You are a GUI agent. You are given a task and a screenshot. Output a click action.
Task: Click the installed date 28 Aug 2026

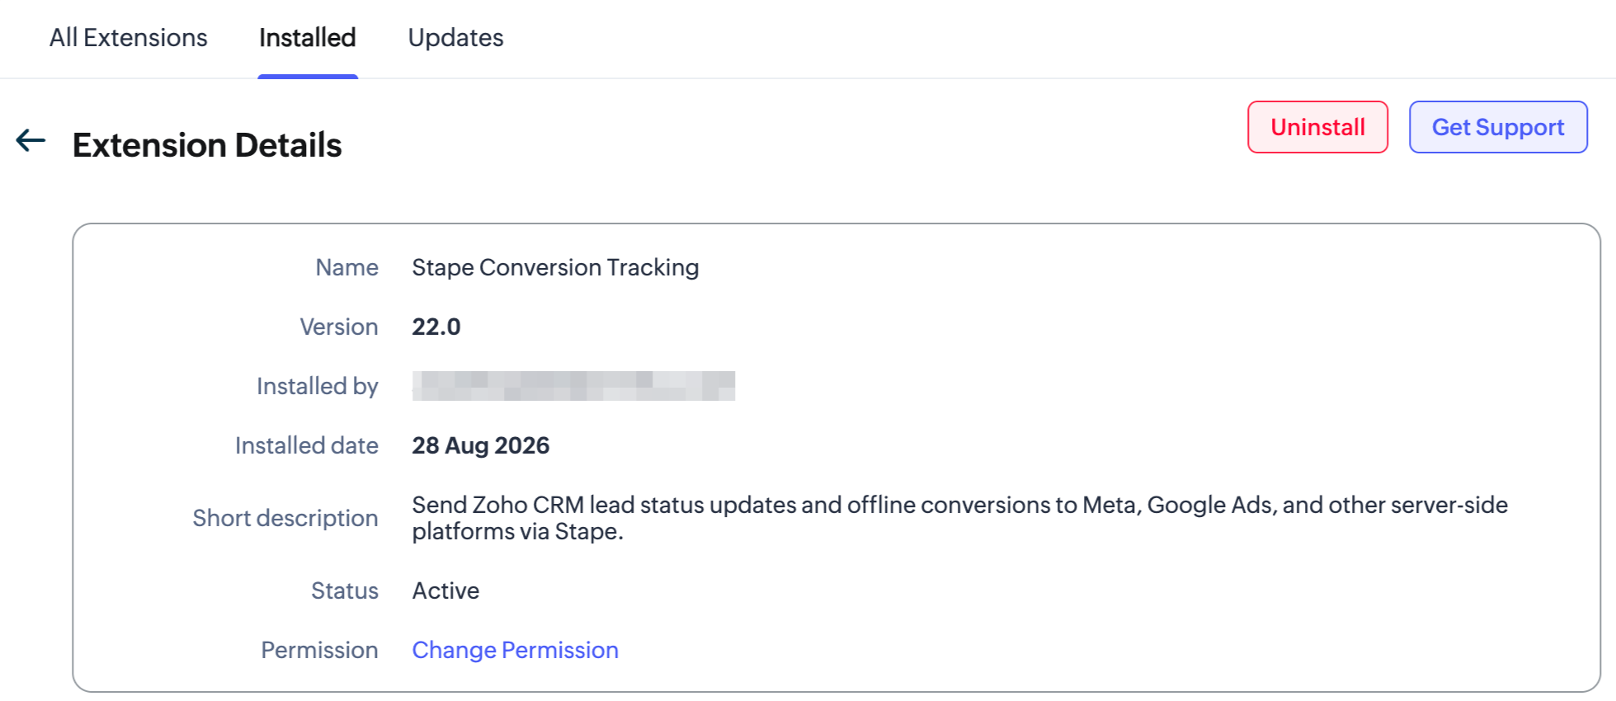(481, 445)
